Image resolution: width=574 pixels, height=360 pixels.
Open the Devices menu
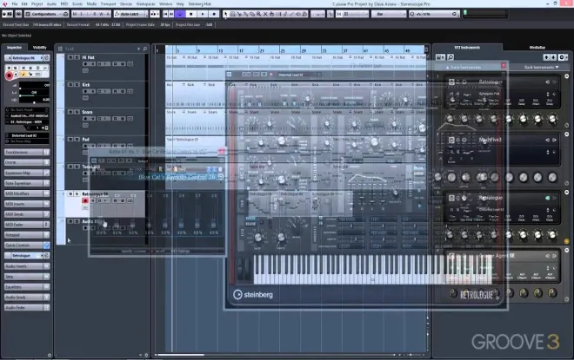pyautogui.click(x=126, y=4)
